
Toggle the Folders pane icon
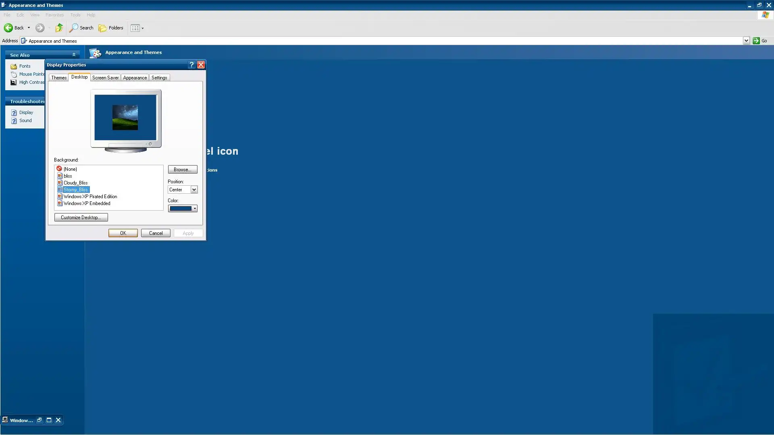point(103,28)
